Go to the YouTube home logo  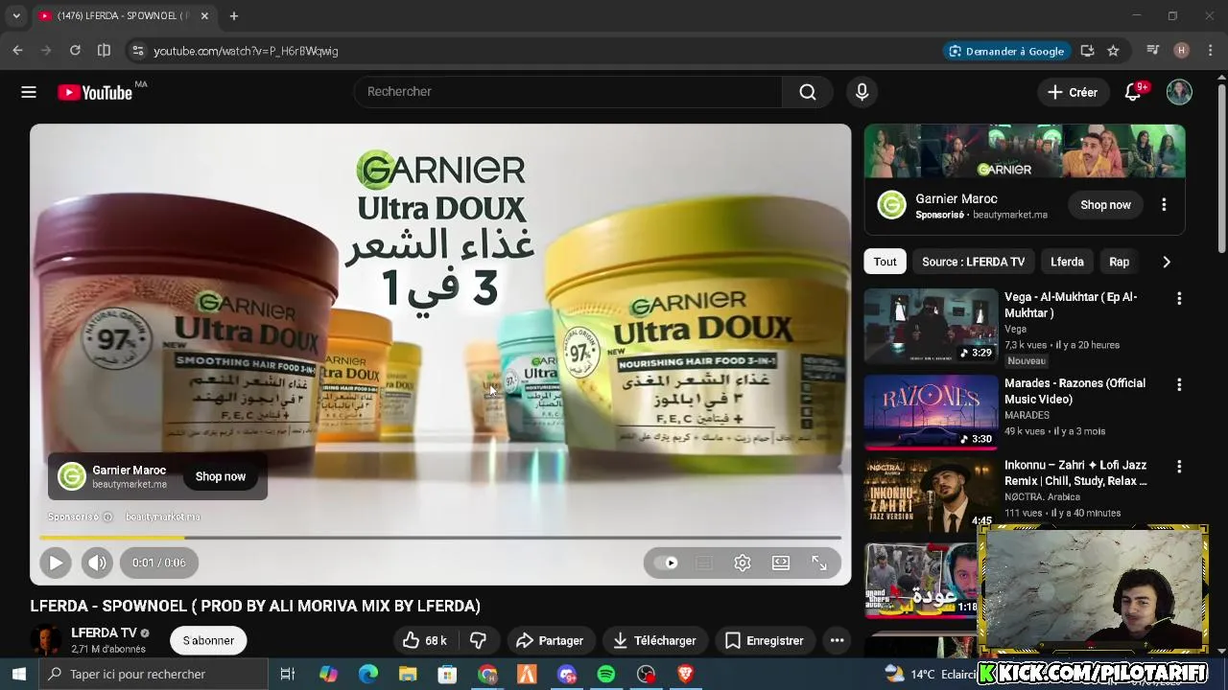[95, 92]
